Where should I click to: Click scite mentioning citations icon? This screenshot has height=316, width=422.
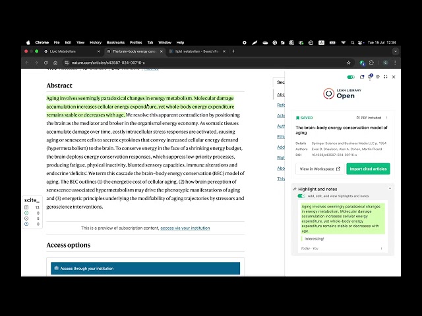pyautogui.click(x=26, y=219)
